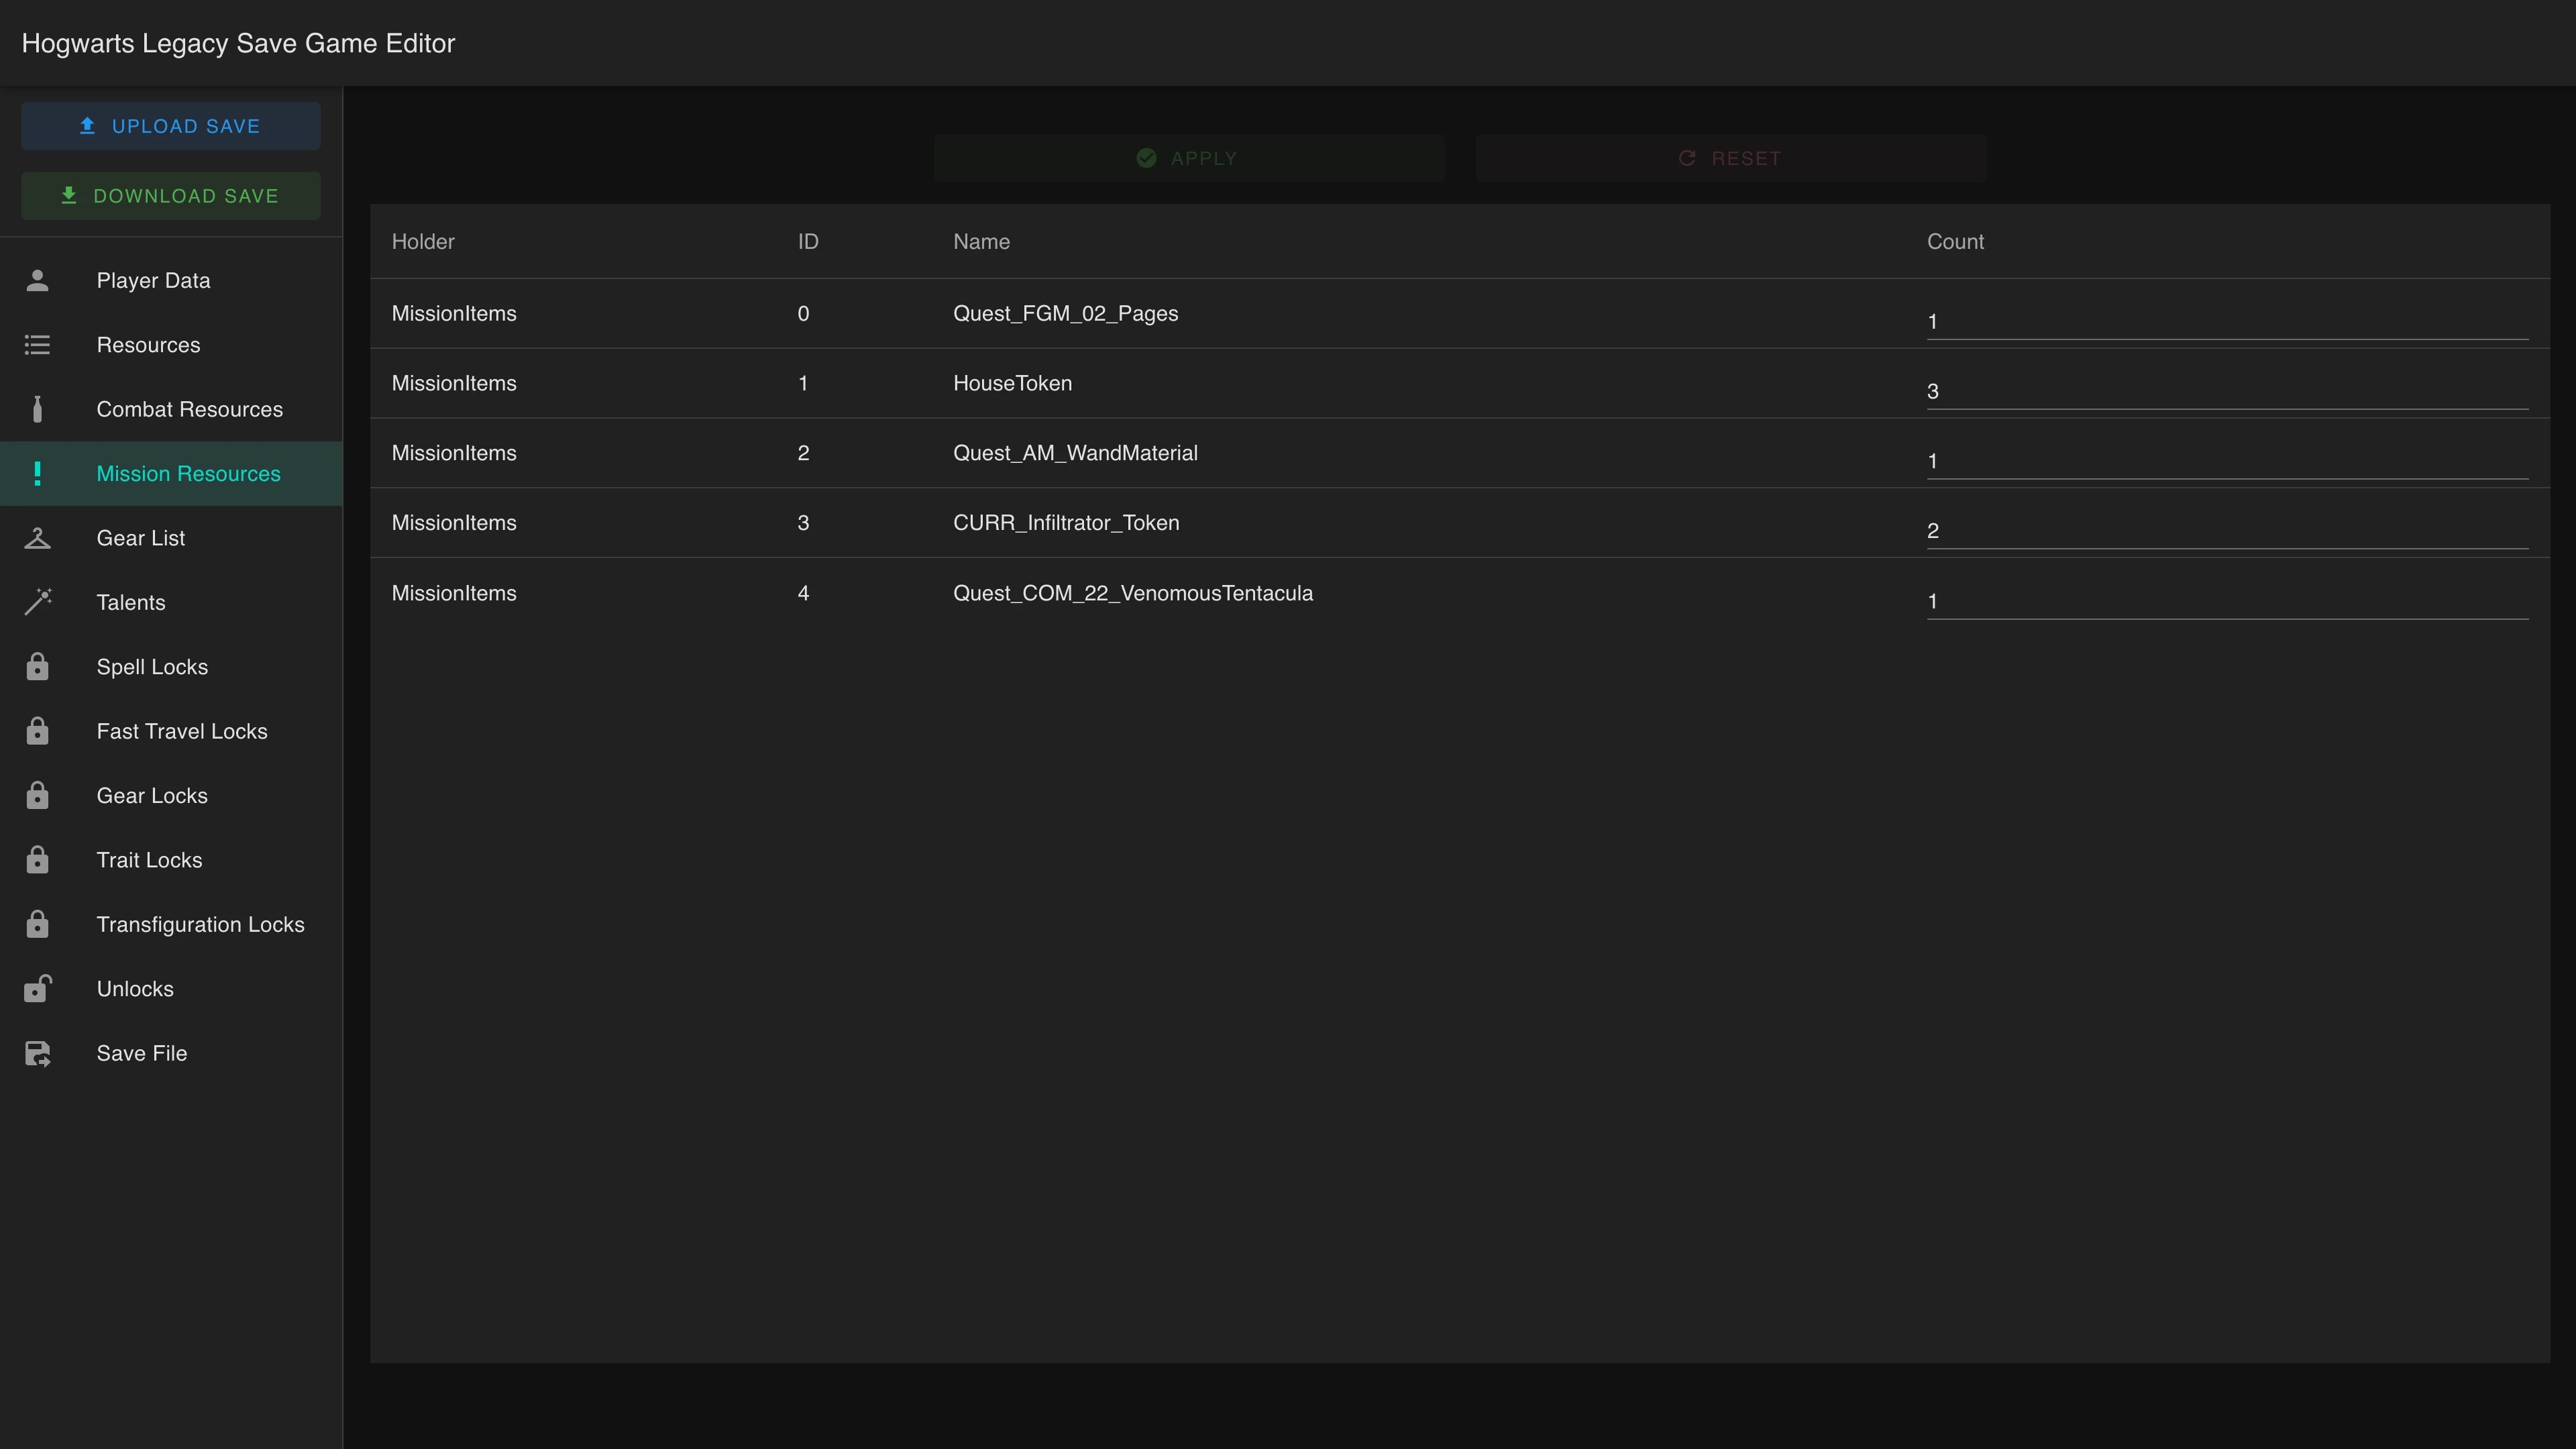The image size is (2576, 1449).
Task: Click the Upload Save button
Action: tap(171, 126)
